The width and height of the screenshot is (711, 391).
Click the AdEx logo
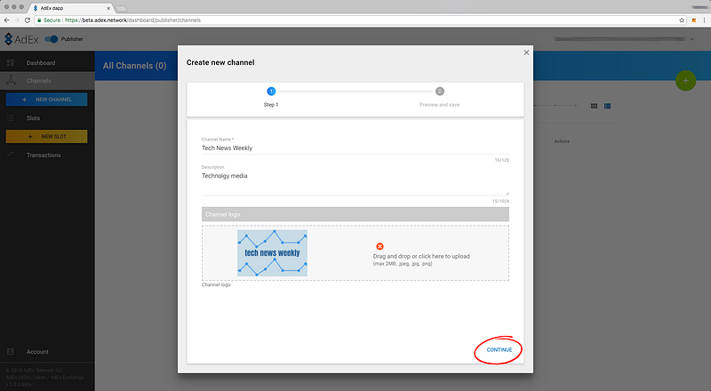[21, 39]
